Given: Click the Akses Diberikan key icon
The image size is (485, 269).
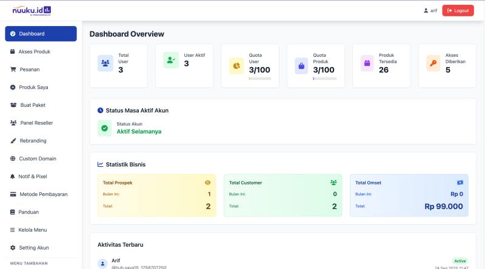Looking at the screenshot, I should click(433, 63).
